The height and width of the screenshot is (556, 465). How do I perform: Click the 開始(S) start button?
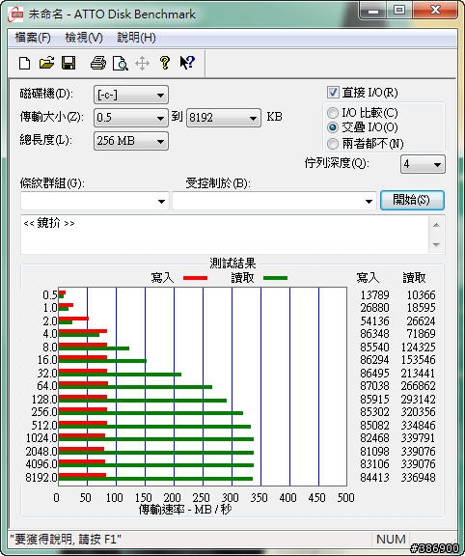pos(412,200)
